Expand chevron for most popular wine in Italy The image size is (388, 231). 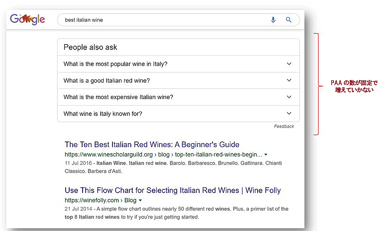[x=289, y=64]
